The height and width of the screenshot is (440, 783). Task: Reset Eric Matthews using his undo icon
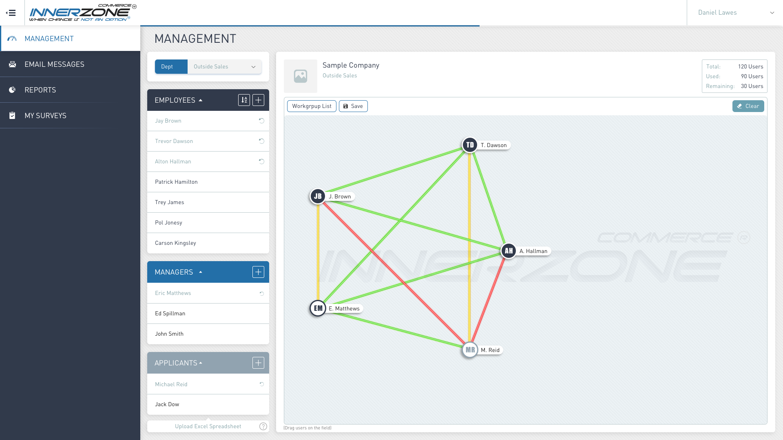point(262,293)
